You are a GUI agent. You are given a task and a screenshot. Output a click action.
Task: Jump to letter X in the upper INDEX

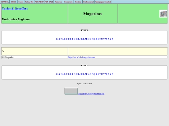(x=109, y=39)
